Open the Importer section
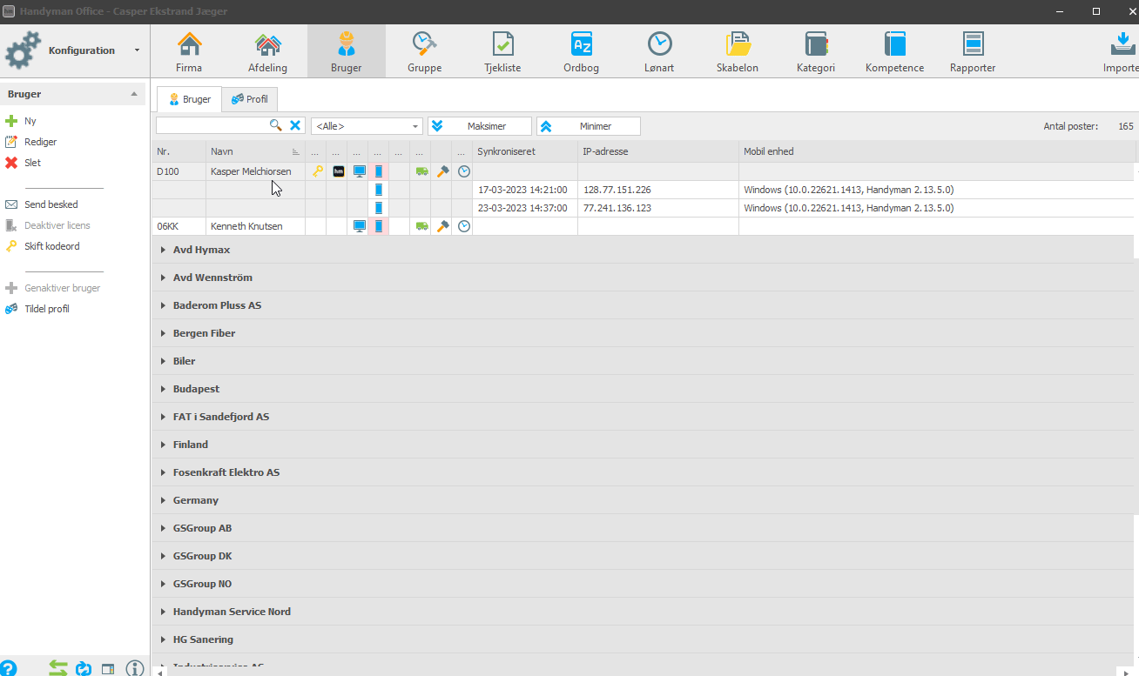This screenshot has width=1139, height=676. click(x=1120, y=51)
